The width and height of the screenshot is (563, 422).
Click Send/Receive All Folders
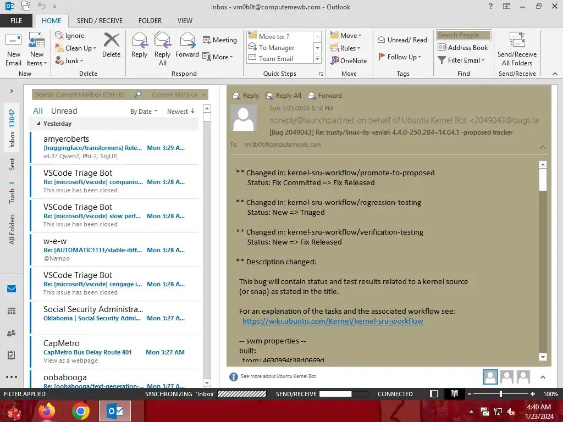point(517,49)
